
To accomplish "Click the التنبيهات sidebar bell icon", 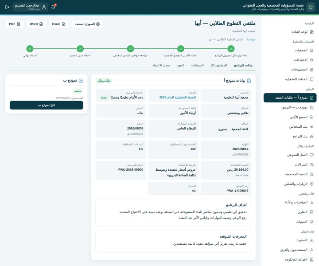I will tap(311, 222).
